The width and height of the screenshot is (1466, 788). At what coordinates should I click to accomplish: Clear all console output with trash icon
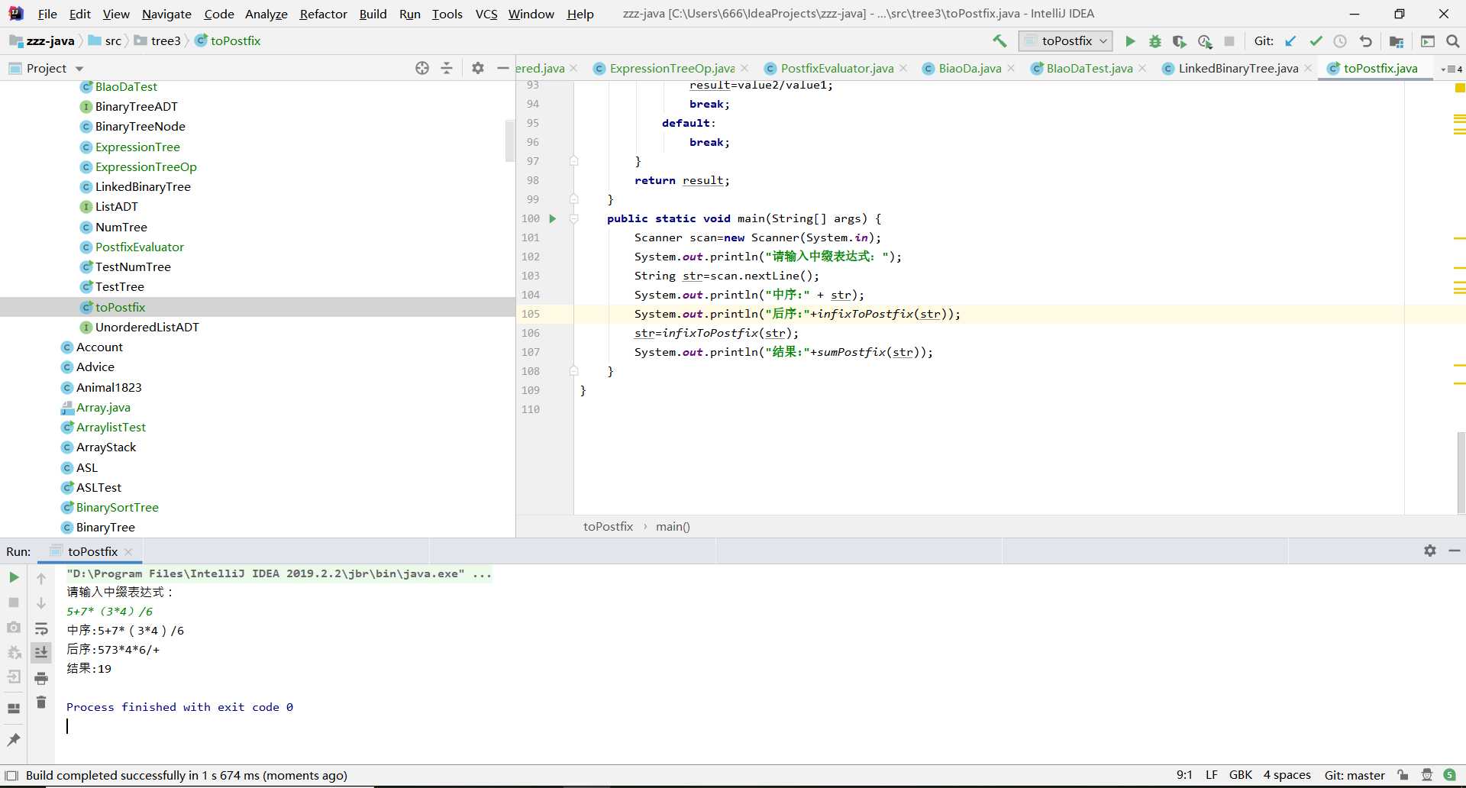(41, 702)
